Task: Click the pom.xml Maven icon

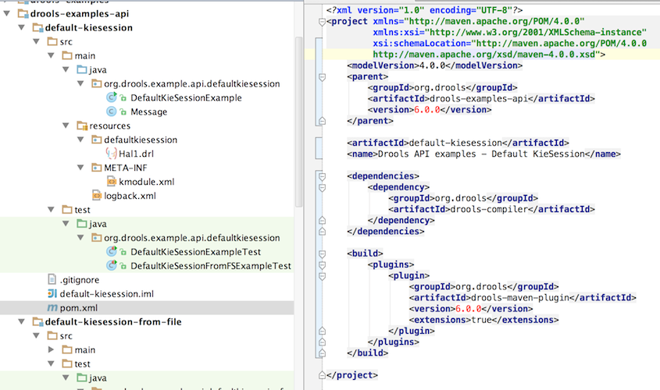Action: 52,308
